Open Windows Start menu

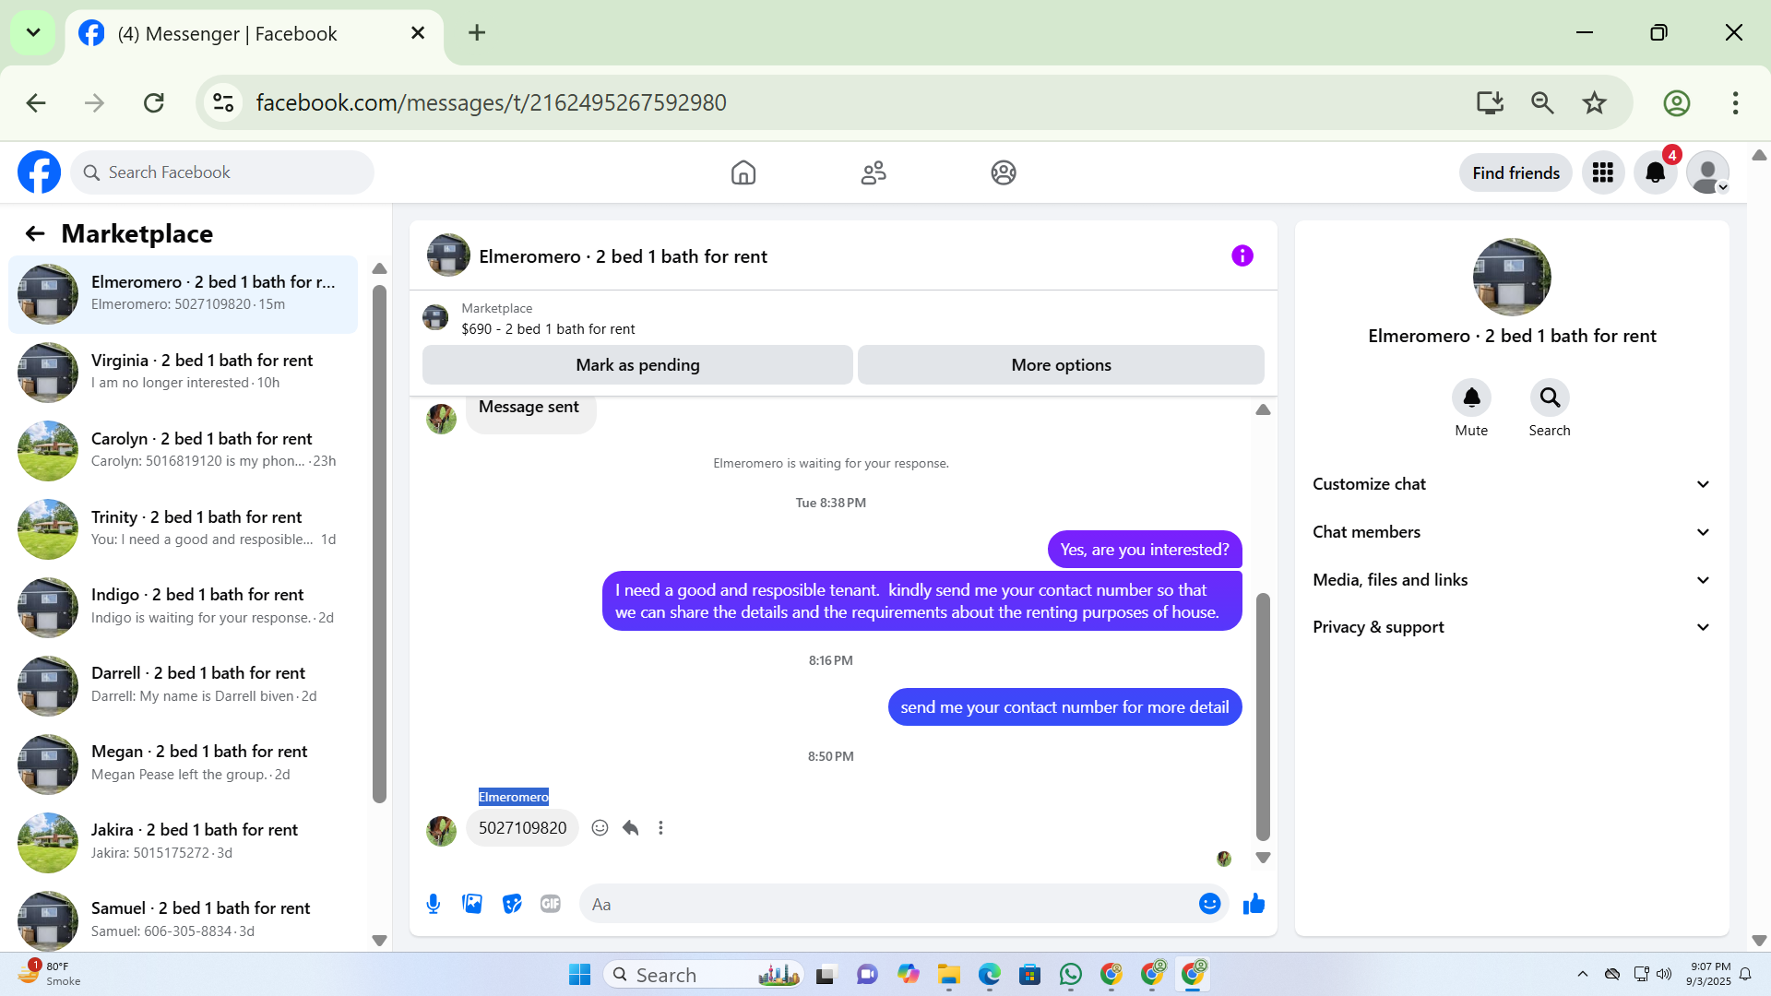coord(579,974)
